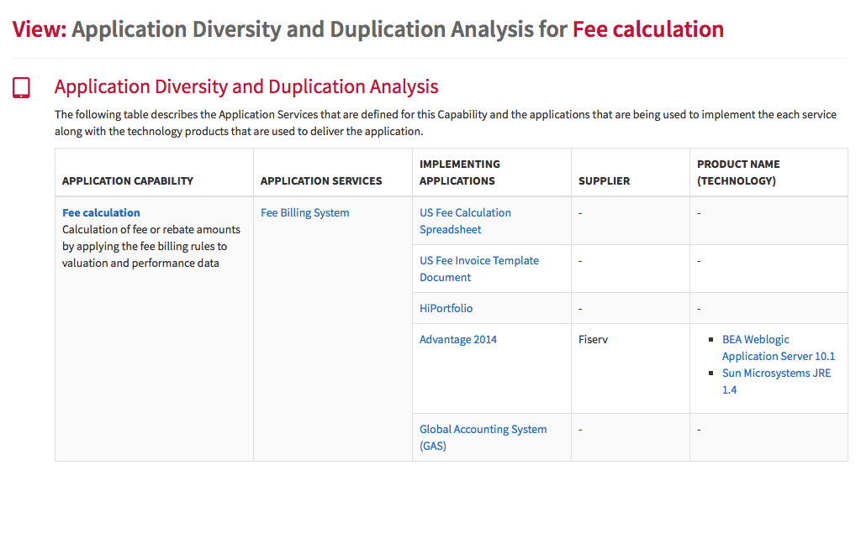This screenshot has height=538, width=861.
Task: Open US Fee Calculation Spreadsheet link
Action: 465,221
